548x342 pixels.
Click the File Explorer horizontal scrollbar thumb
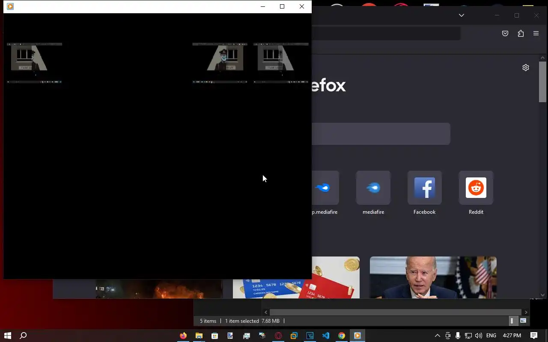coord(395,313)
